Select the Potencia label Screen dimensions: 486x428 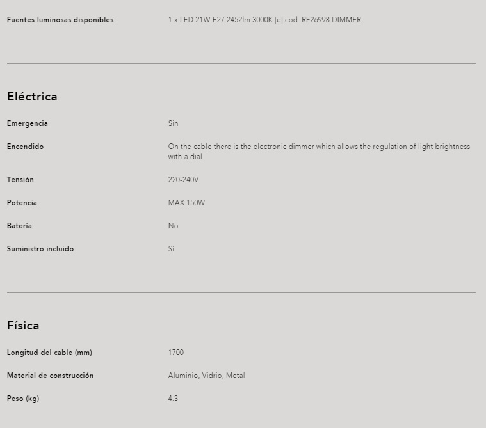[x=22, y=203]
